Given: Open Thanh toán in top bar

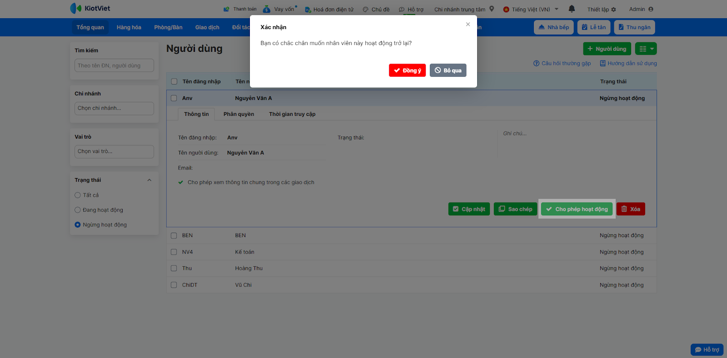Looking at the screenshot, I should [x=240, y=9].
